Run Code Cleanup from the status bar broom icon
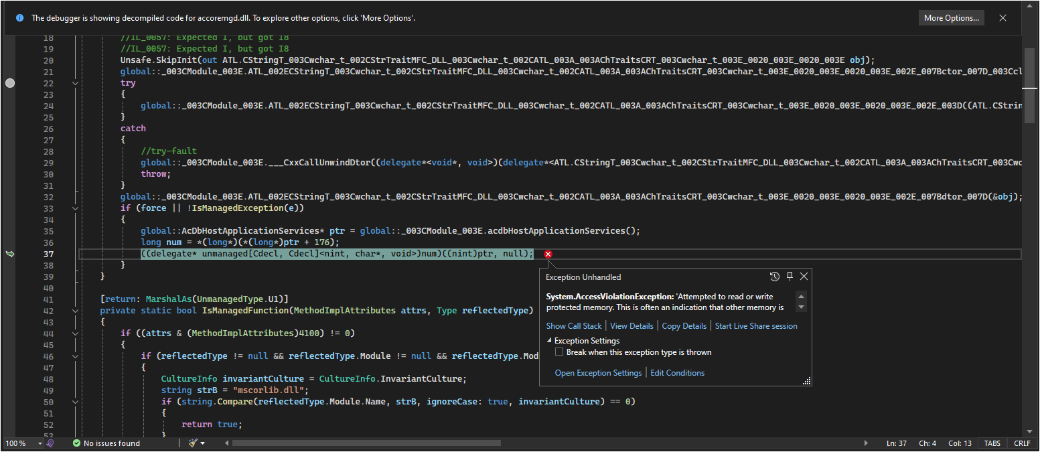 (x=192, y=443)
